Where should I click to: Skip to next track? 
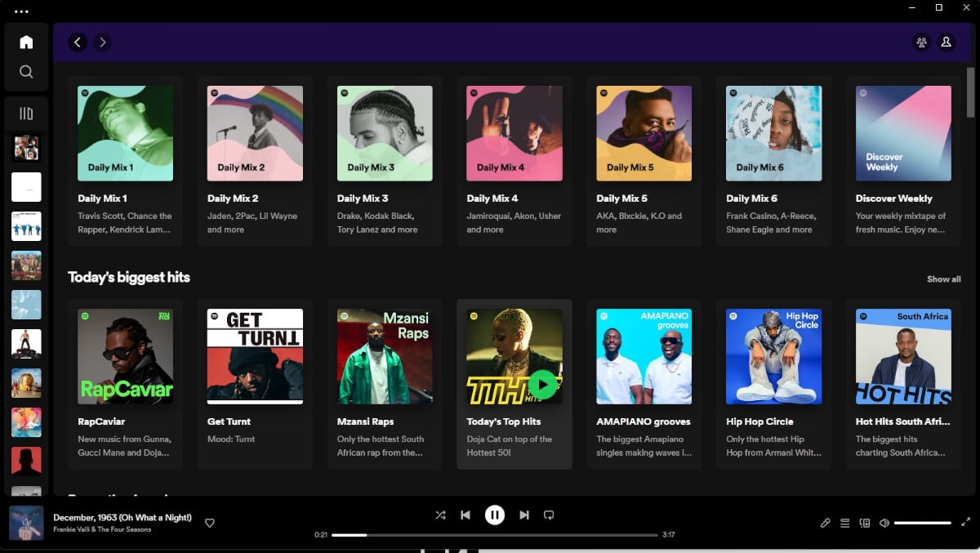coord(524,515)
